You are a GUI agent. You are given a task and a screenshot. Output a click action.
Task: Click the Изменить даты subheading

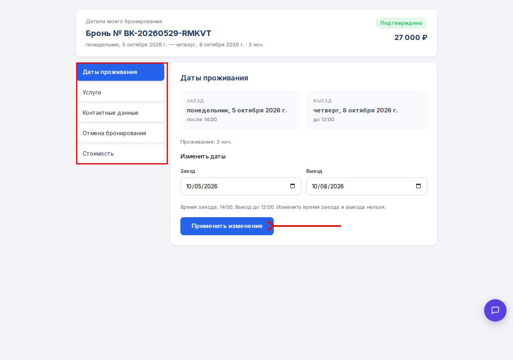[203, 156]
